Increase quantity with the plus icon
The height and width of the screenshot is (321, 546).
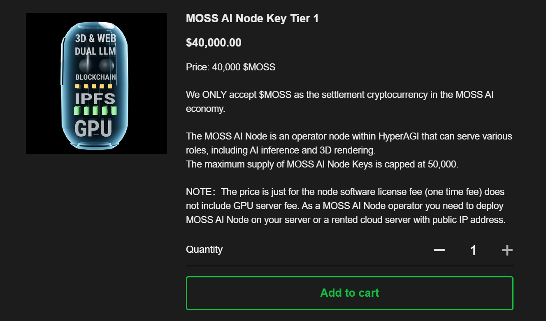point(507,250)
